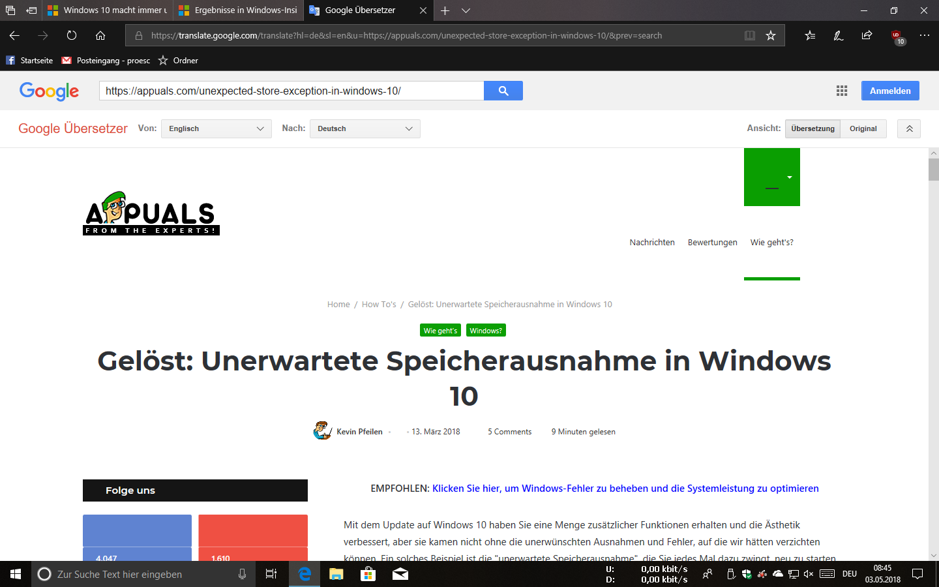The width and height of the screenshot is (939, 587).
Task: Add this page to favorites (star in address bar)
Action: (x=771, y=35)
